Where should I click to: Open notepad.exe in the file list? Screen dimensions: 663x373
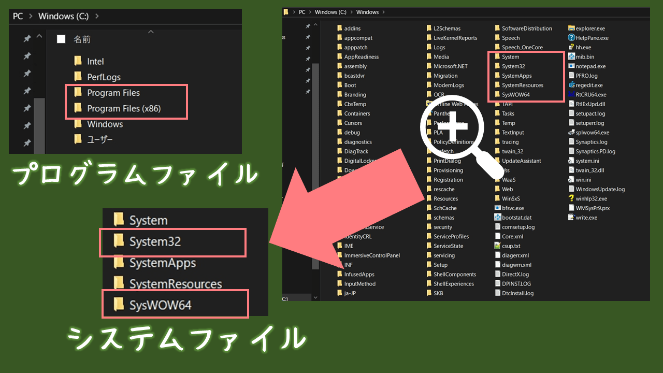tap(590, 66)
